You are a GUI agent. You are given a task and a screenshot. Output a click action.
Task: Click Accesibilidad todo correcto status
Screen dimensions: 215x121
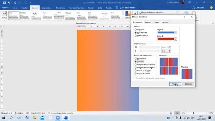pyautogui.click(x=60, y=113)
